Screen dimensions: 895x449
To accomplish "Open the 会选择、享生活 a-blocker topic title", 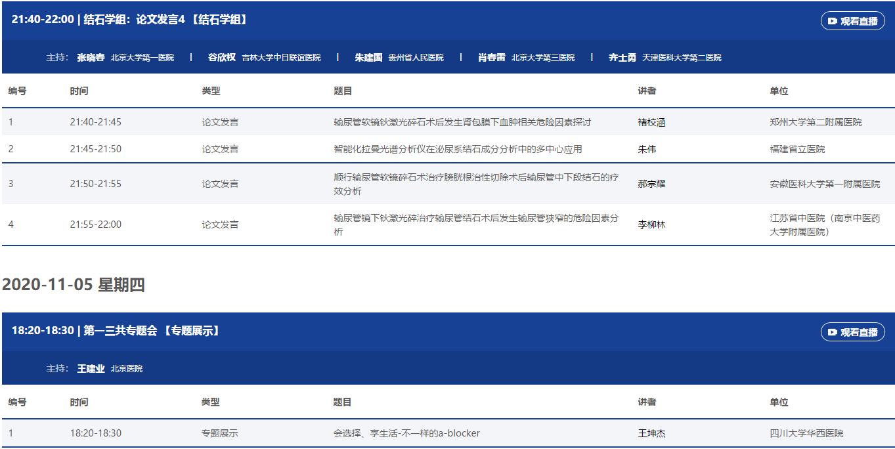I will (x=406, y=433).
